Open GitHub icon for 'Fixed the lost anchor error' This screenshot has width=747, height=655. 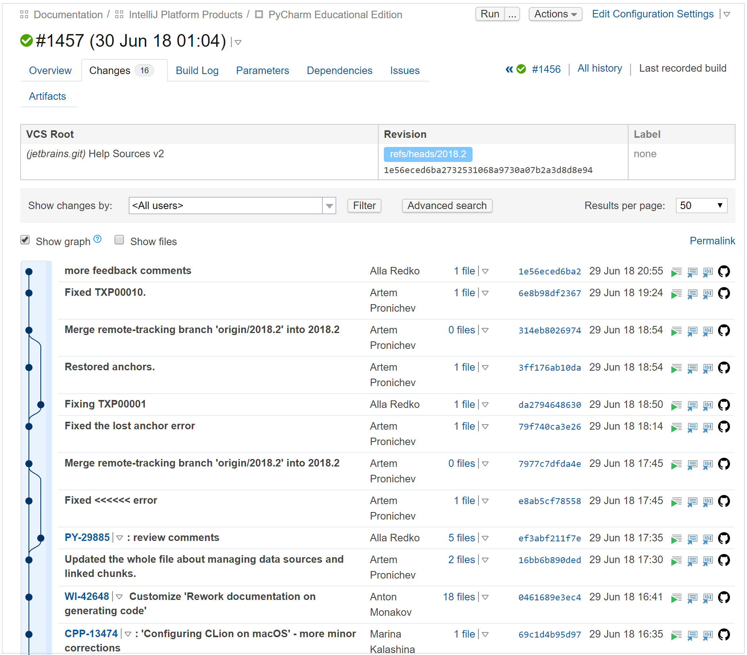(x=724, y=427)
